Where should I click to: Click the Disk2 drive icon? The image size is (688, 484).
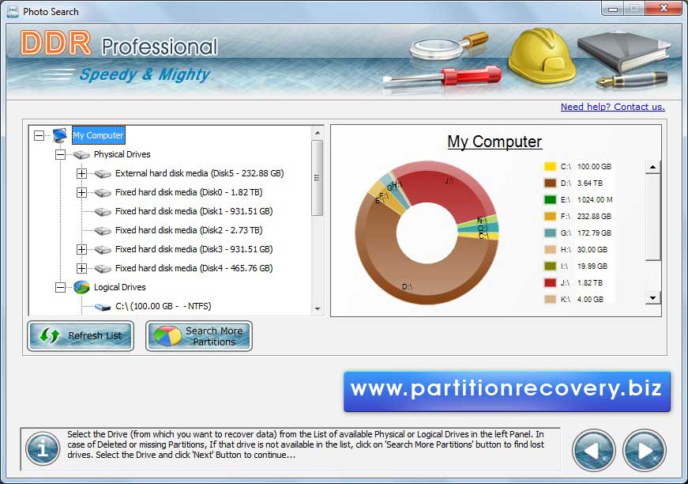tap(103, 231)
